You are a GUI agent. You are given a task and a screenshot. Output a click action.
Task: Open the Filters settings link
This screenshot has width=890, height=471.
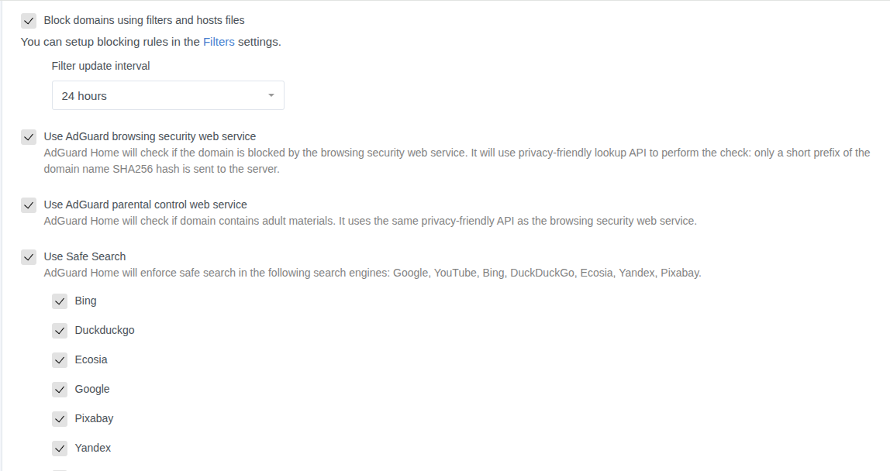(x=219, y=42)
